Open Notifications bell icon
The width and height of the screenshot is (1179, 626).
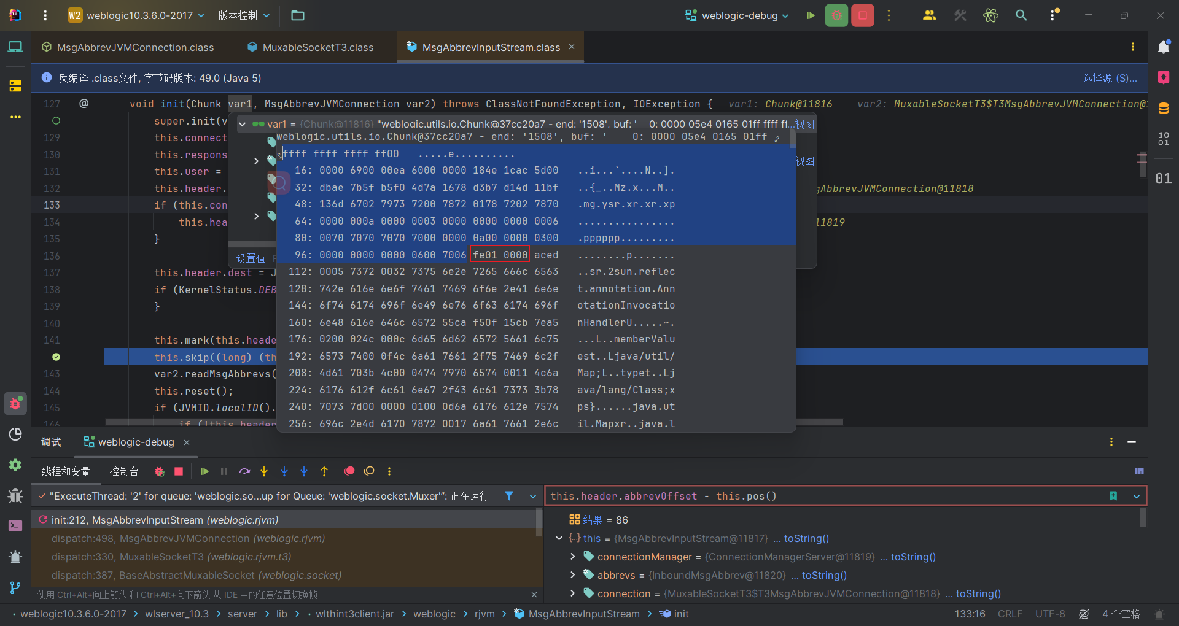coord(1164,47)
